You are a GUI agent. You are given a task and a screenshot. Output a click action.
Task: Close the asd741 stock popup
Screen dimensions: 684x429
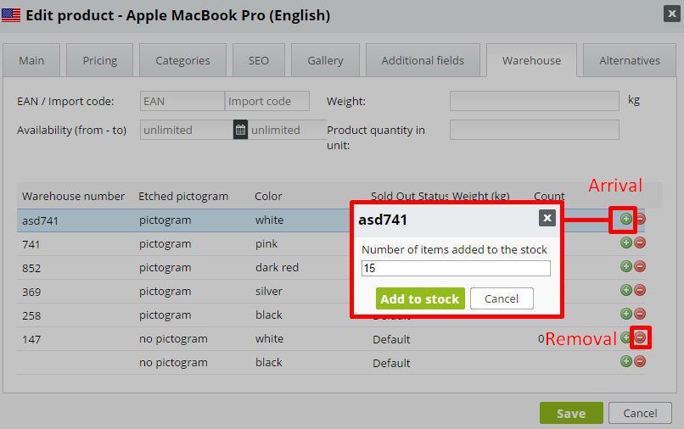(547, 218)
